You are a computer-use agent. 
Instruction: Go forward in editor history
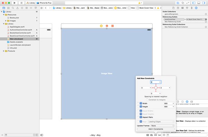(x=50, y=8)
